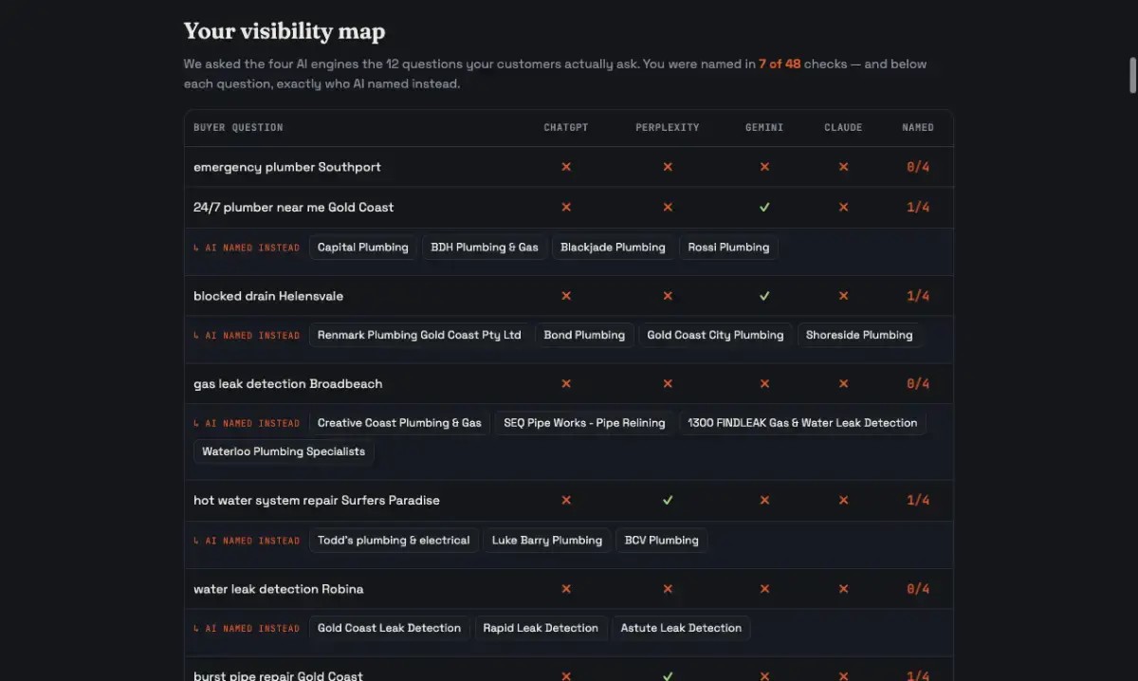Click Gemini checkmark for blocked drain Helensvale

764,296
